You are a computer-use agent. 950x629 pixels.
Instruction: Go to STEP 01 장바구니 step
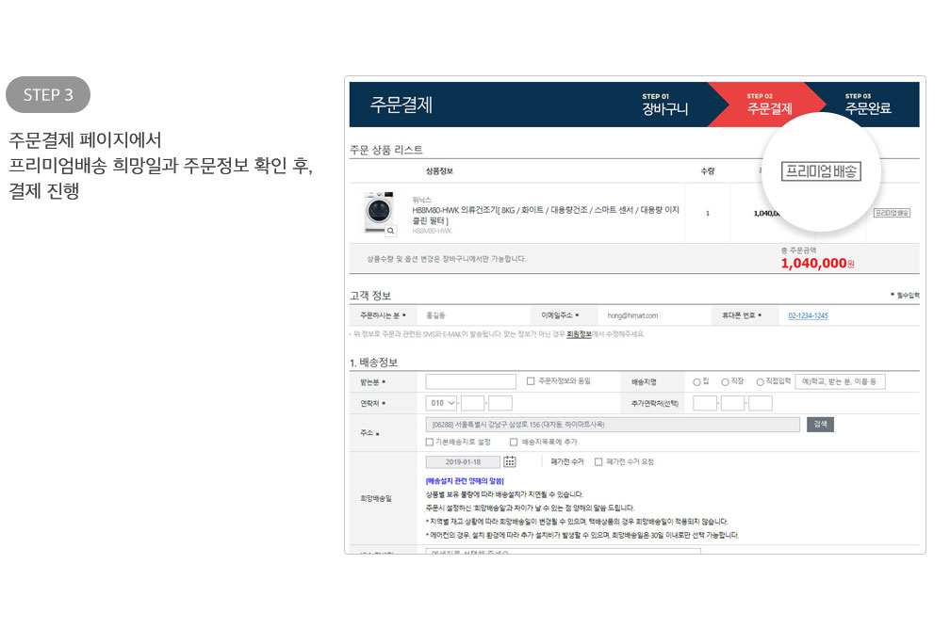tap(664, 105)
